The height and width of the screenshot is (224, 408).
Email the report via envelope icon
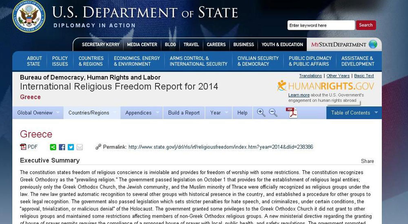pos(80,147)
